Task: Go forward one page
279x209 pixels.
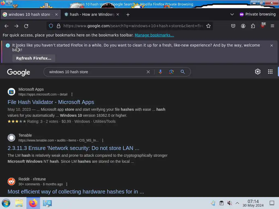Action: tap(16, 26)
